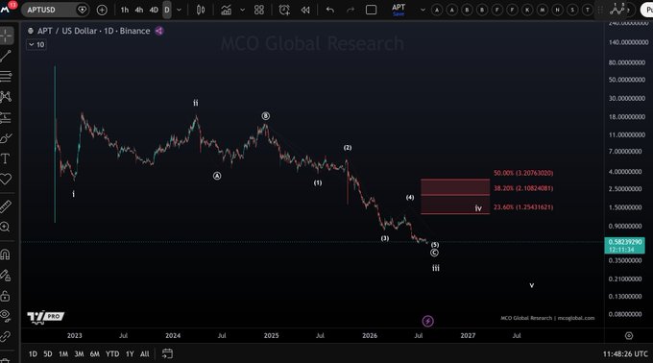Toggle magnet mode for drawings
Screen dimensions: 653x363
click(6, 254)
